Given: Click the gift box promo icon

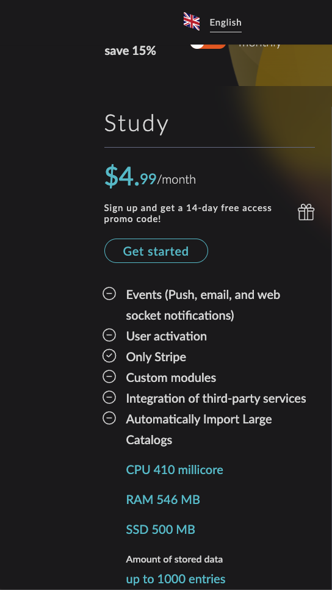Looking at the screenshot, I should [x=306, y=212].
